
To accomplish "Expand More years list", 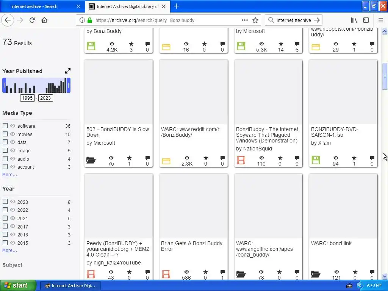I will point(9,250).
